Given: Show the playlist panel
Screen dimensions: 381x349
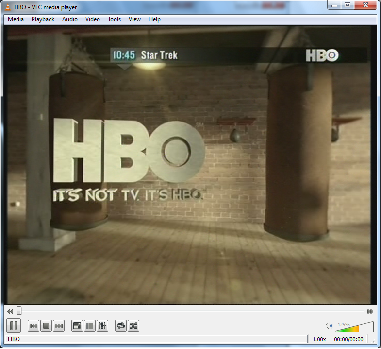Looking at the screenshot, I should (x=90, y=326).
